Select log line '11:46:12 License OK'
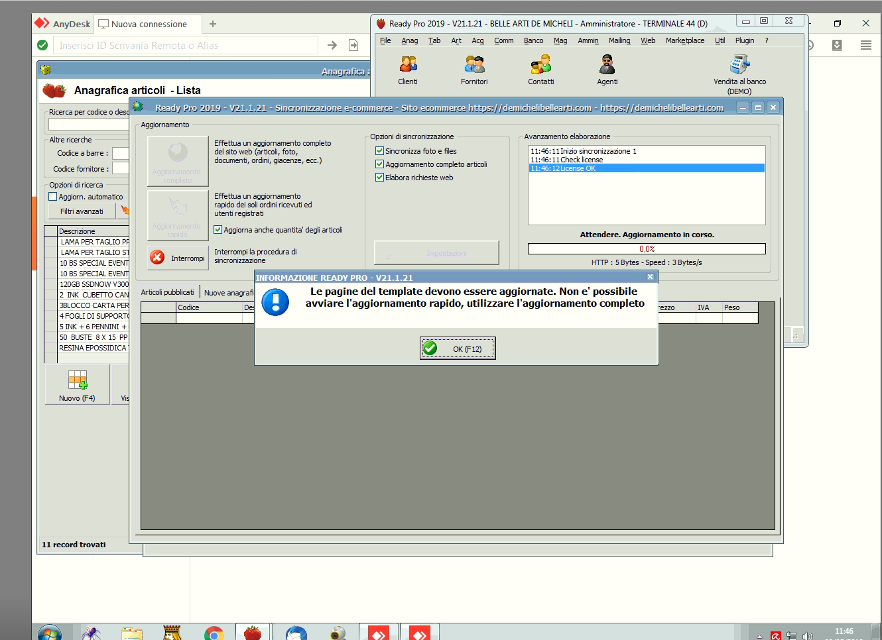The image size is (882, 640). pyautogui.click(x=647, y=168)
